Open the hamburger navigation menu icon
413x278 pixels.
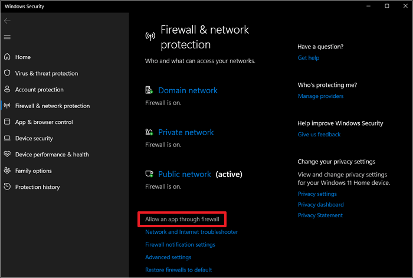[7, 37]
